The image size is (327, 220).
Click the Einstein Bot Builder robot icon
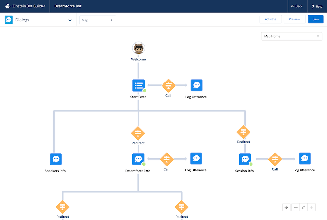(x=8, y=6)
